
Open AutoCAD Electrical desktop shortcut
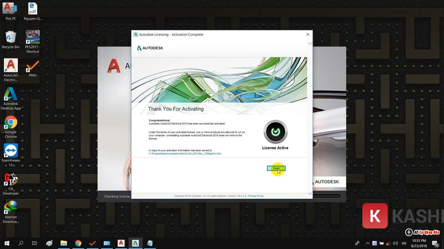(x=11, y=65)
